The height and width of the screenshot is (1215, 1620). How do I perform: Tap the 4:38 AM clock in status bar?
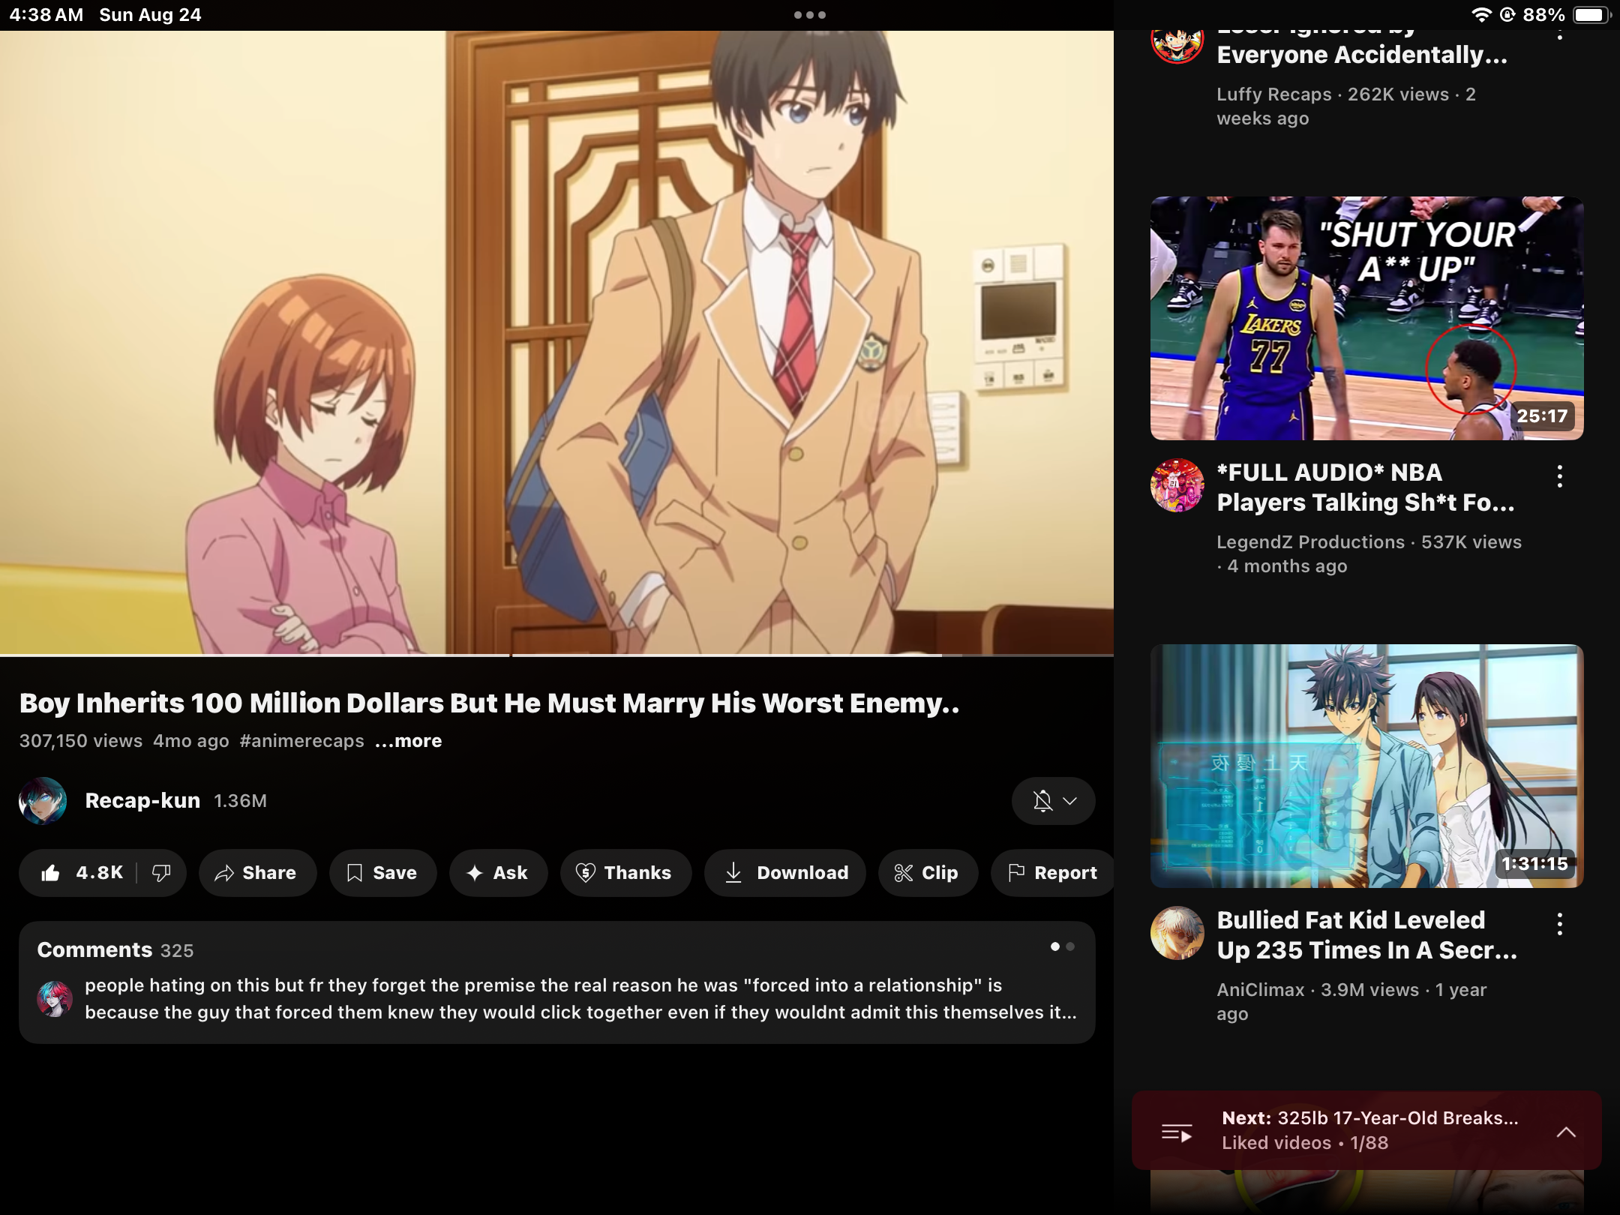pyautogui.click(x=46, y=15)
